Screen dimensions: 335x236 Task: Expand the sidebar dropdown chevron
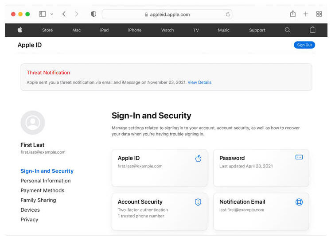coord(52,14)
